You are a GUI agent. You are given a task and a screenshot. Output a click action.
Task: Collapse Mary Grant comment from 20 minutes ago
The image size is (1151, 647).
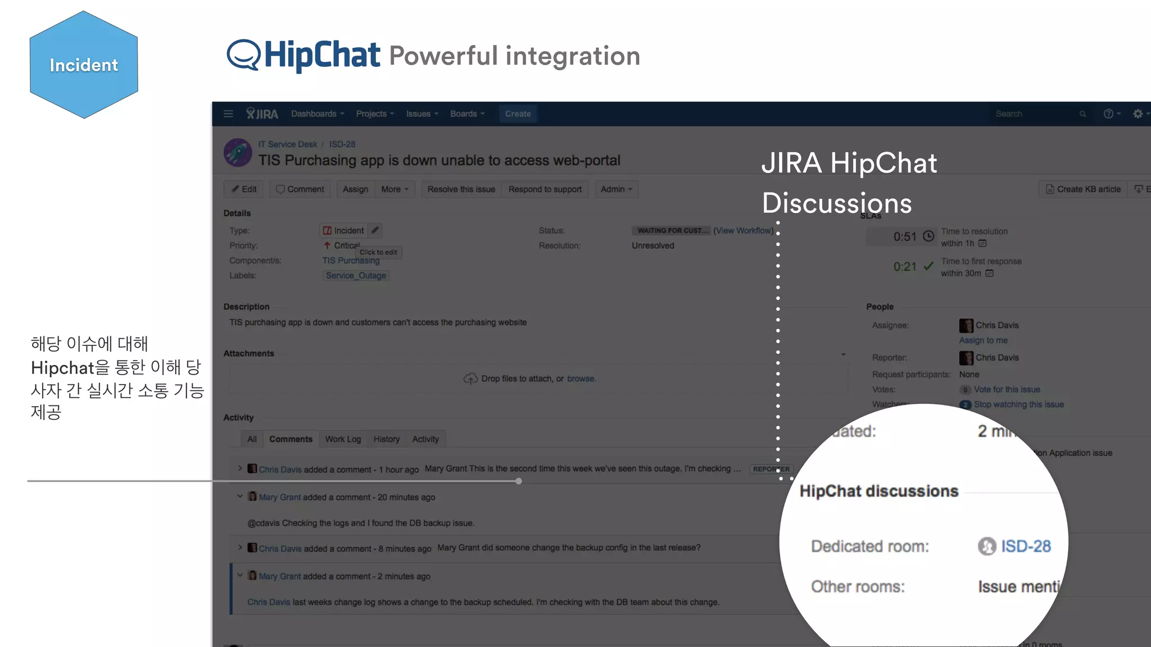pyautogui.click(x=240, y=496)
